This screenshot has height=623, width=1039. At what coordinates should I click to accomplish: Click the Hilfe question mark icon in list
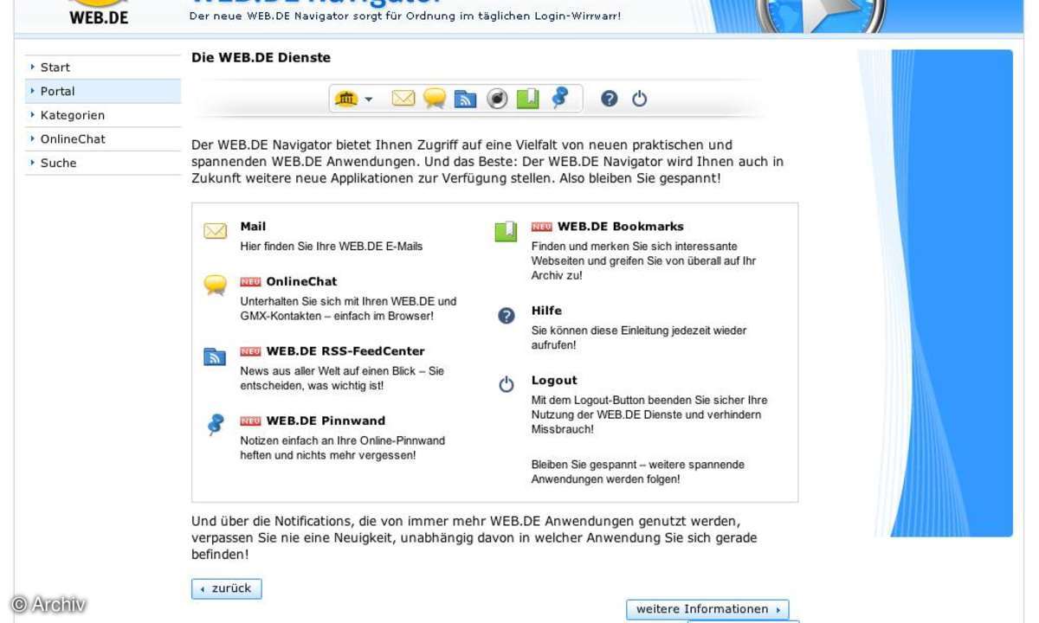[x=507, y=316]
